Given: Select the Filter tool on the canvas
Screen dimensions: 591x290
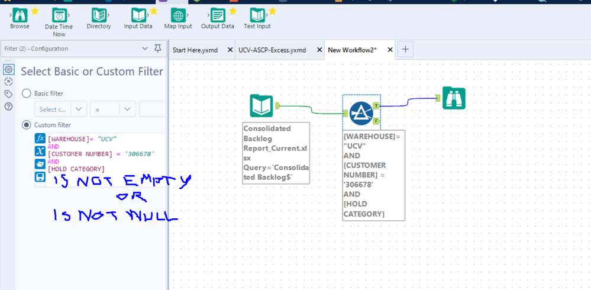Looking at the screenshot, I should [361, 113].
